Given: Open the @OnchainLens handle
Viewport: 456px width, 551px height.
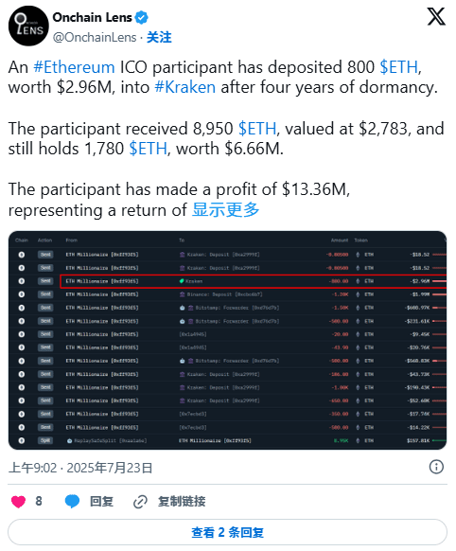Looking at the screenshot, I should 95,37.
